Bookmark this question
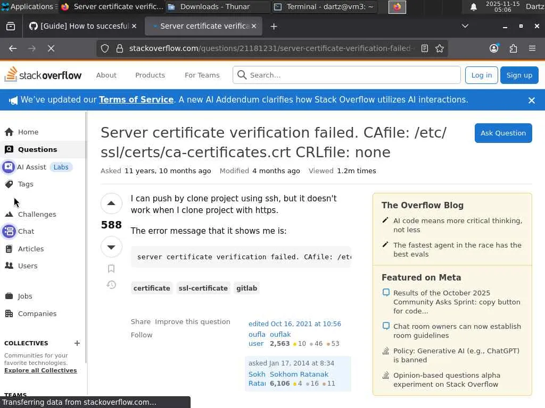Image resolution: width=545 pixels, height=408 pixels. [x=111, y=269]
